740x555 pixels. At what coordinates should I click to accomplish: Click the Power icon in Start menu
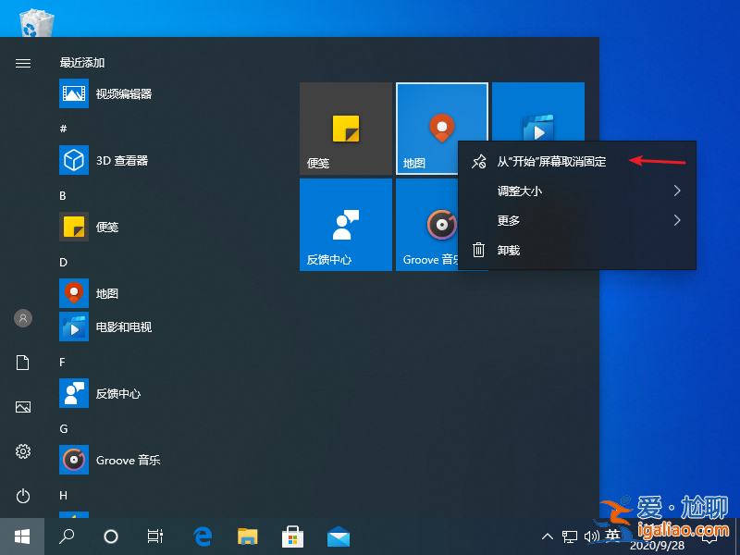22,496
